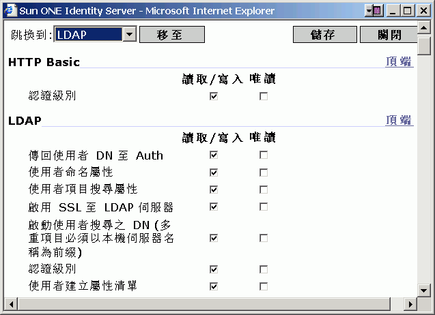
Task: Uncheck read/write for LDAP 認證級別
Action: click(214, 269)
